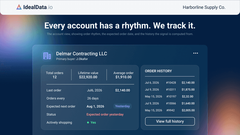Click the ORDER HISTORY heading
The height and width of the screenshot is (135, 240).
point(159,71)
